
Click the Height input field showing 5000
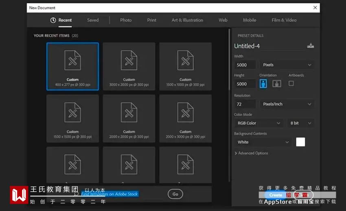pyautogui.click(x=245, y=84)
